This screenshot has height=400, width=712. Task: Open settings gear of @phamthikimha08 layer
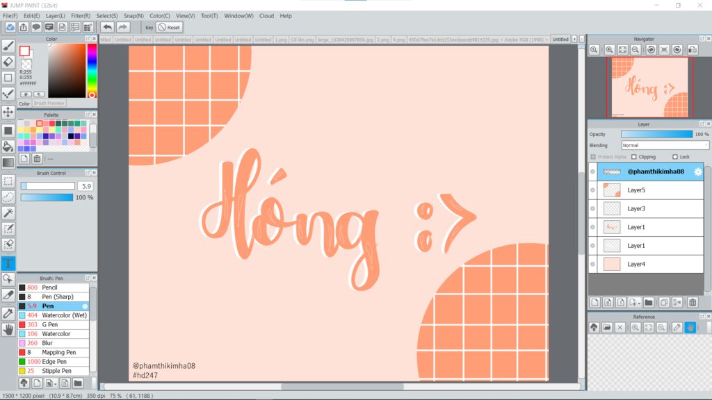[x=698, y=172]
